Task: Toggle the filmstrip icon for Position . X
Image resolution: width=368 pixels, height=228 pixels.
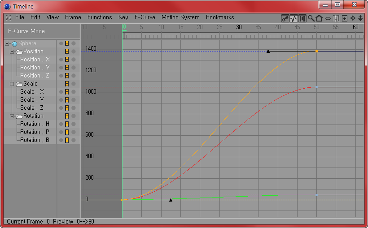Action: coord(67,60)
